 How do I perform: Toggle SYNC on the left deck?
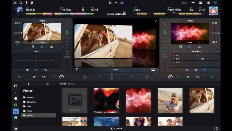pos(17,23)
